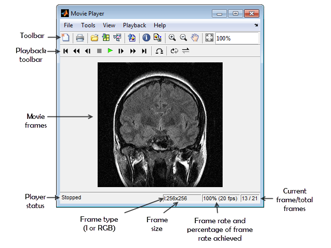Image resolution: width=331 pixels, height=248 pixels.
Task: Click the MRI brain movie frame
Action: click(x=160, y=125)
